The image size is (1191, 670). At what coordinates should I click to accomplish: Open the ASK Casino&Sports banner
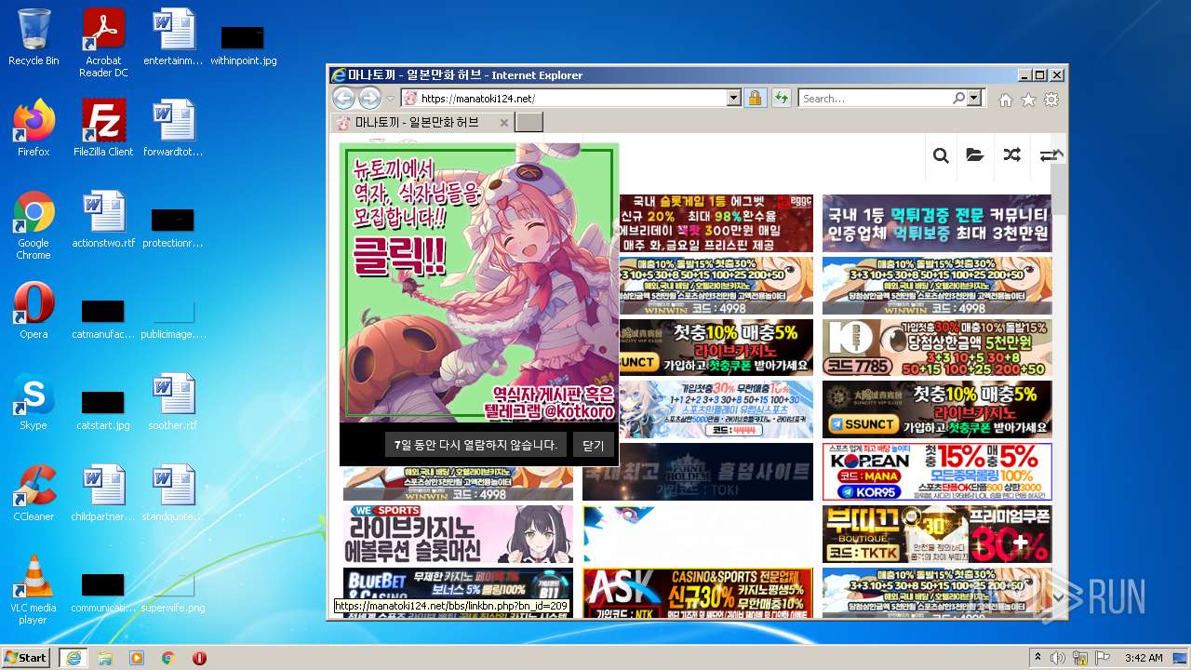click(698, 592)
